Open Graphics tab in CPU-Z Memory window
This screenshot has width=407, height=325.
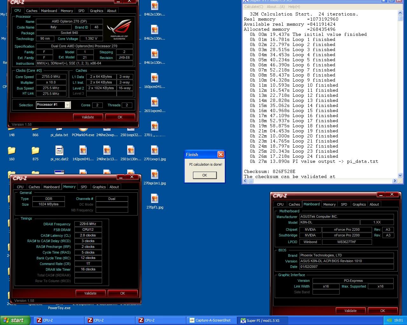99,187
